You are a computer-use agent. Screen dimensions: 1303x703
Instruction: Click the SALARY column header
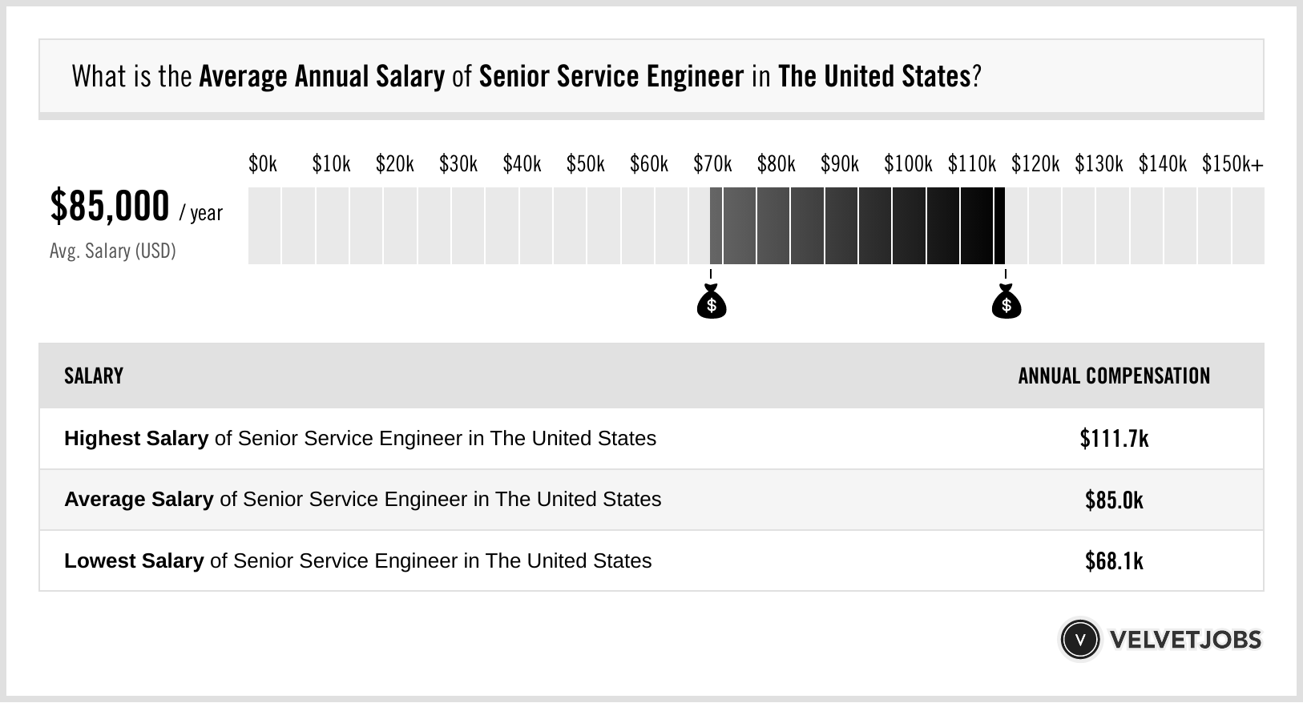coord(94,376)
